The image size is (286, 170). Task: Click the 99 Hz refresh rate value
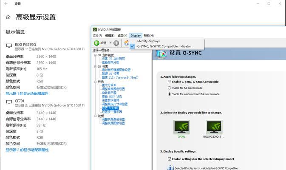click(x=41, y=125)
